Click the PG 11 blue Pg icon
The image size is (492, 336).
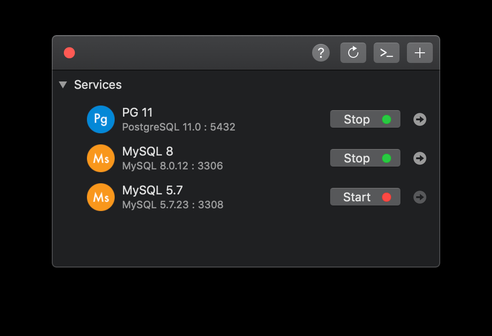click(x=101, y=119)
